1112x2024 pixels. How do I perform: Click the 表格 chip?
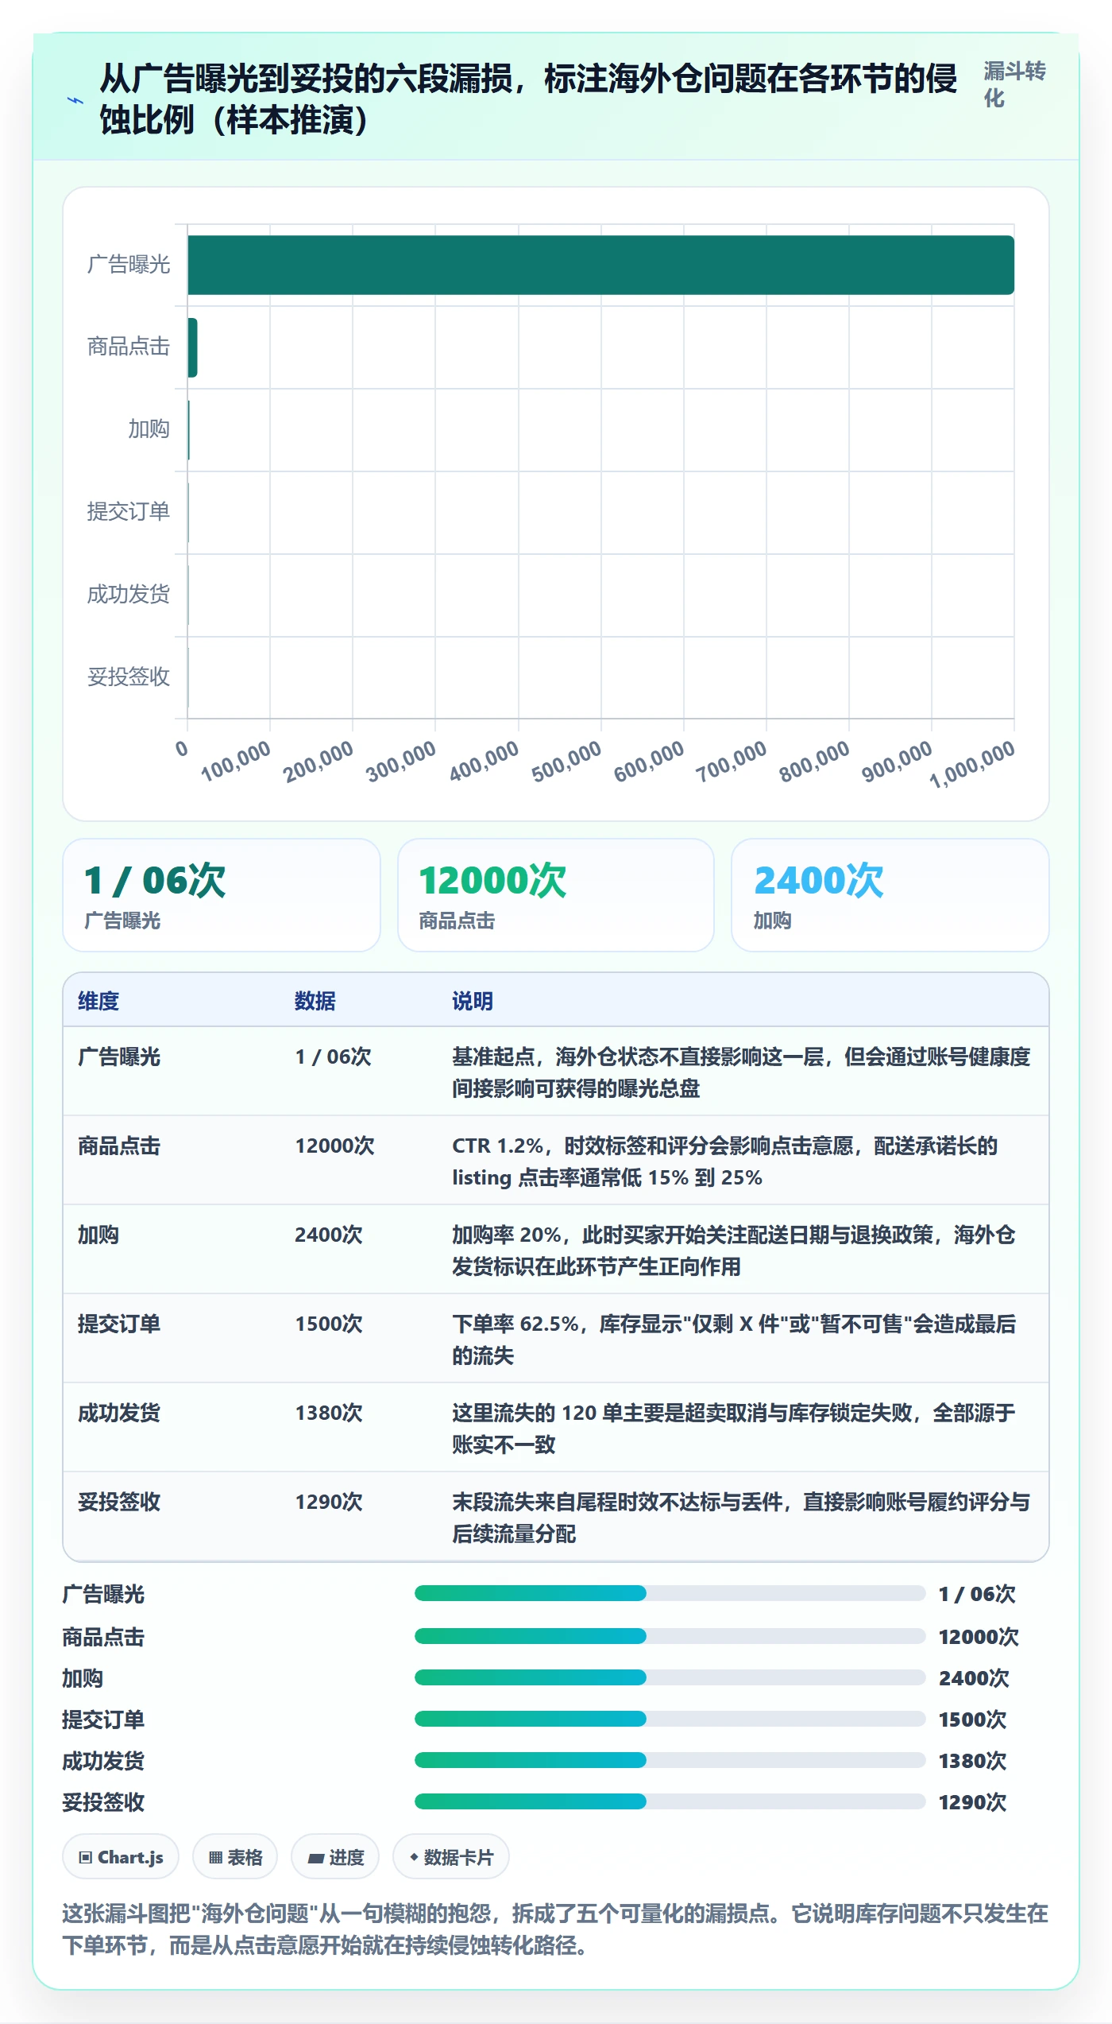pyautogui.click(x=235, y=1857)
